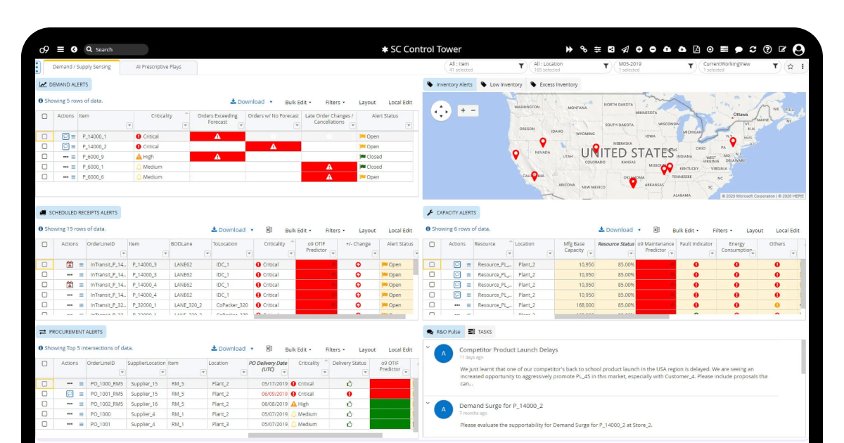Click Layout in Demand Alerts toolbar
Viewport: 844px width, 443px height.
pyautogui.click(x=367, y=103)
